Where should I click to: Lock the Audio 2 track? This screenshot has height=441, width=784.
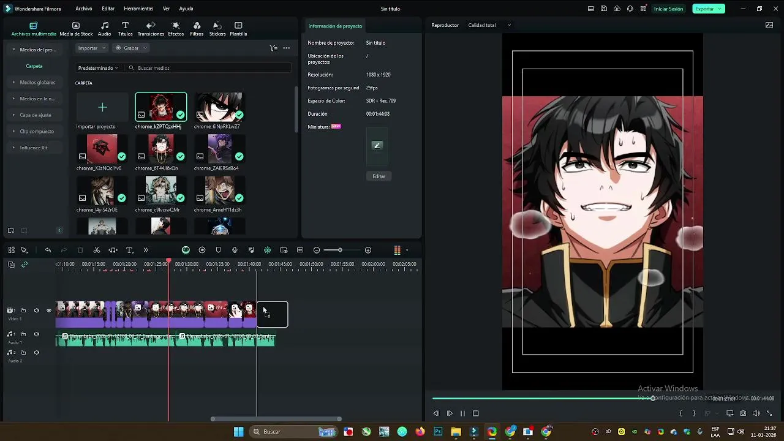click(23, 353)
